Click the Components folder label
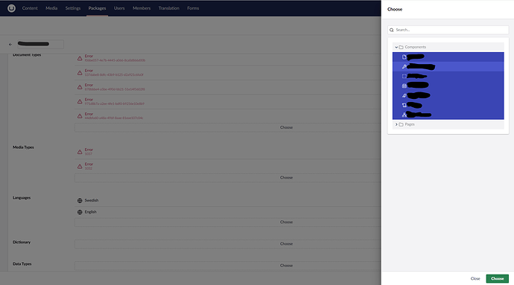Image resolution: width=514 pixels, height=285 pixels. [416, 47]
